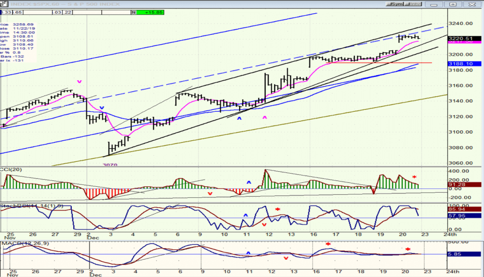Select the MACD(12,26,9) indicator label
The image size is (484, 277).
point(25,243)
